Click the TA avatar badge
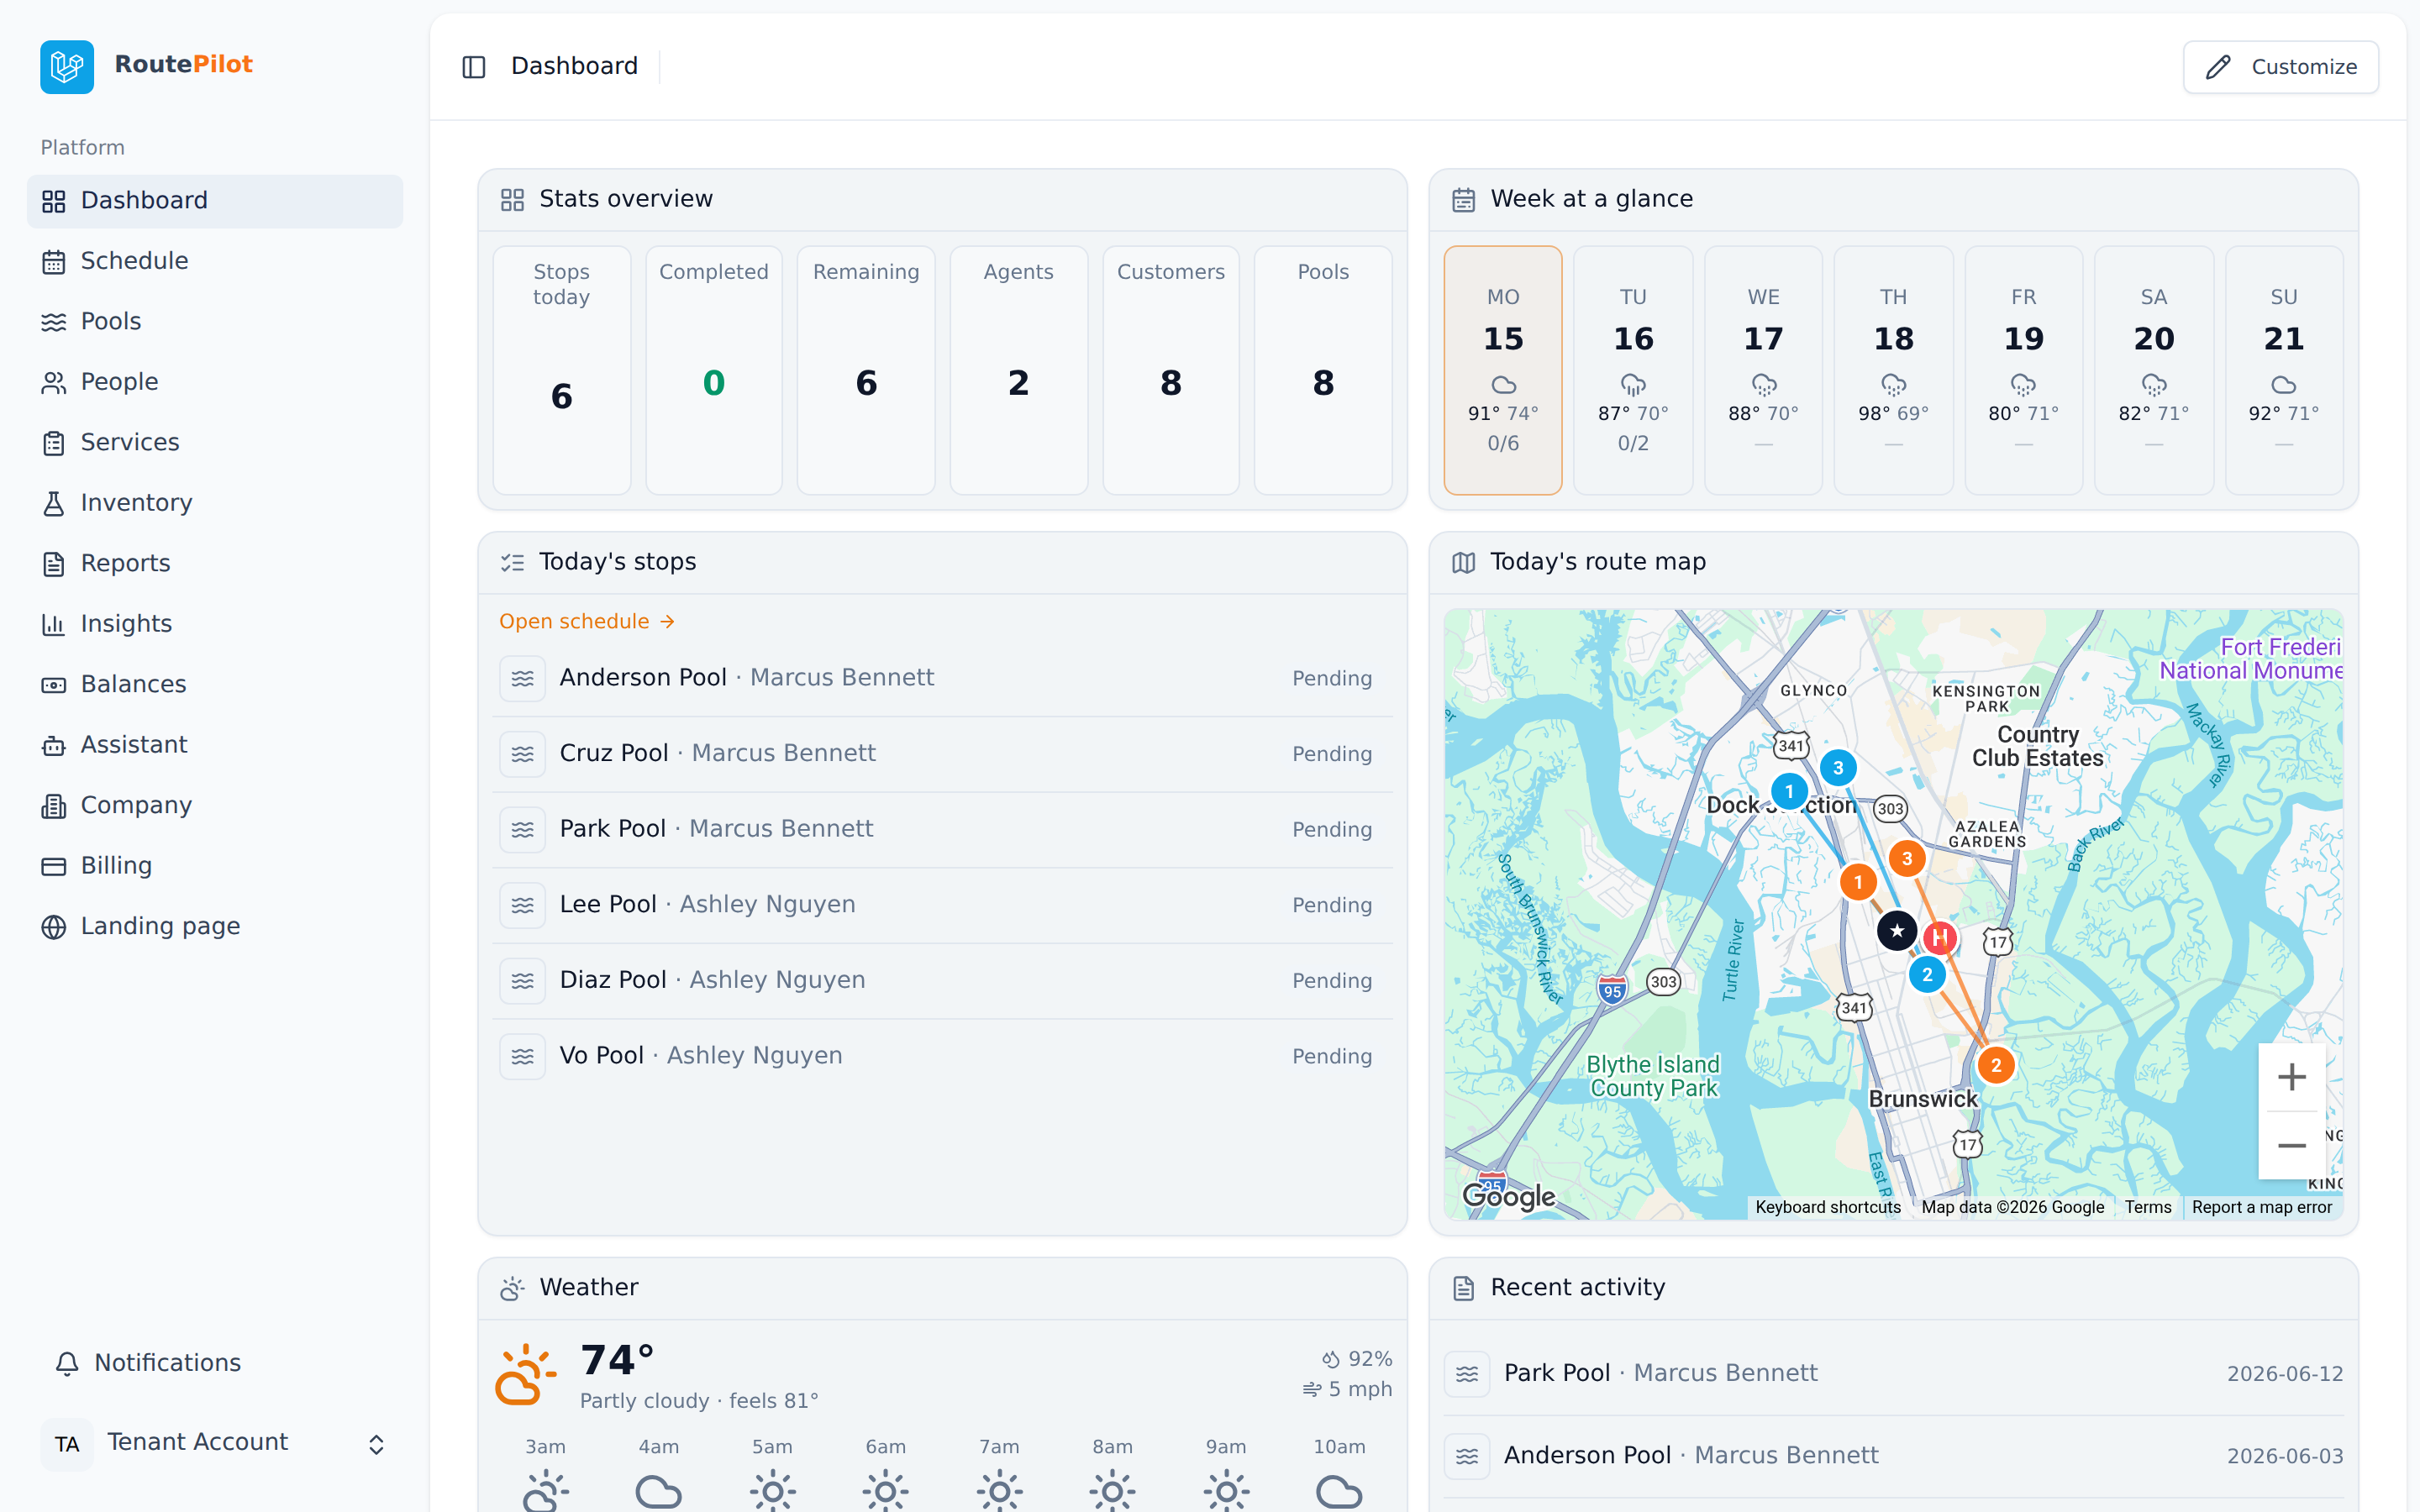The image size is (2420, 1512). (67, 1444)
